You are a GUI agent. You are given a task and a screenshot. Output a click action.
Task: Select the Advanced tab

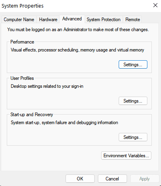tap(72, 19)
